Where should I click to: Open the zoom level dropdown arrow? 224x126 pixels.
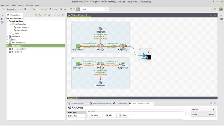(107, 9)
